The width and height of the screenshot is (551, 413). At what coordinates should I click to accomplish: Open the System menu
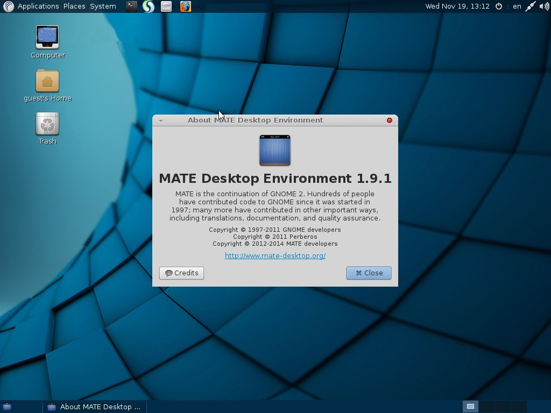(x=103, y=6)
